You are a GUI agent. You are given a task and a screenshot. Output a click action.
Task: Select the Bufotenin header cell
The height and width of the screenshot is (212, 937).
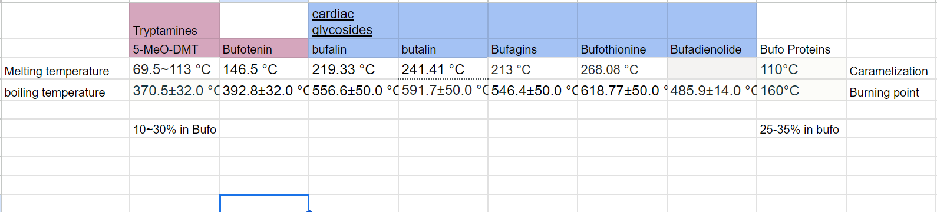click(264, 49)
